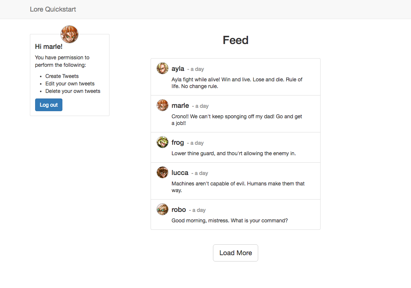Load more tweets in the feed

[x=236, y=253]
